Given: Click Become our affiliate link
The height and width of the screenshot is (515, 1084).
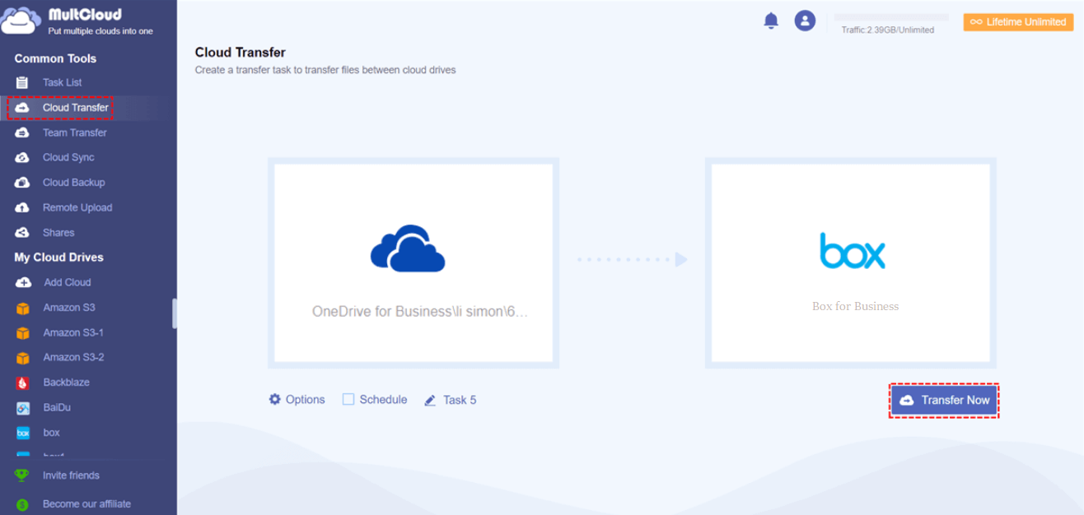Looking at the screenshot, I should pos(86,504).
